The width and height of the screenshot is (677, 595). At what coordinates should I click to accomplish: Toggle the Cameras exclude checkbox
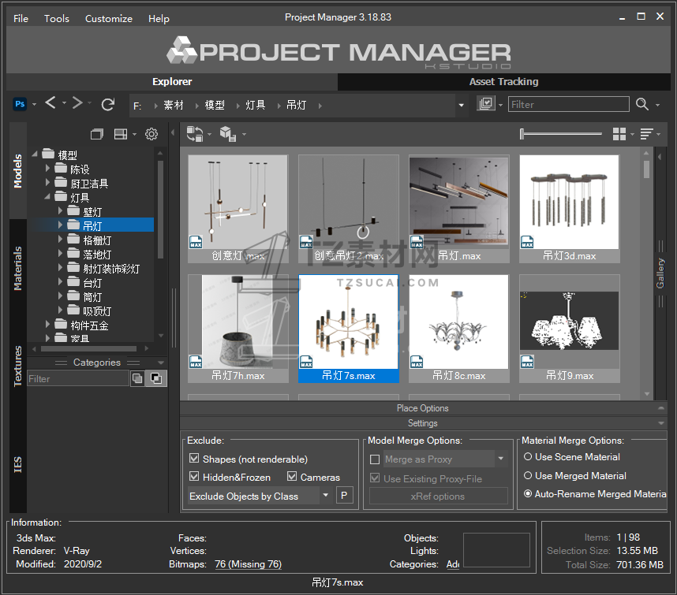[x=292, y=477]
